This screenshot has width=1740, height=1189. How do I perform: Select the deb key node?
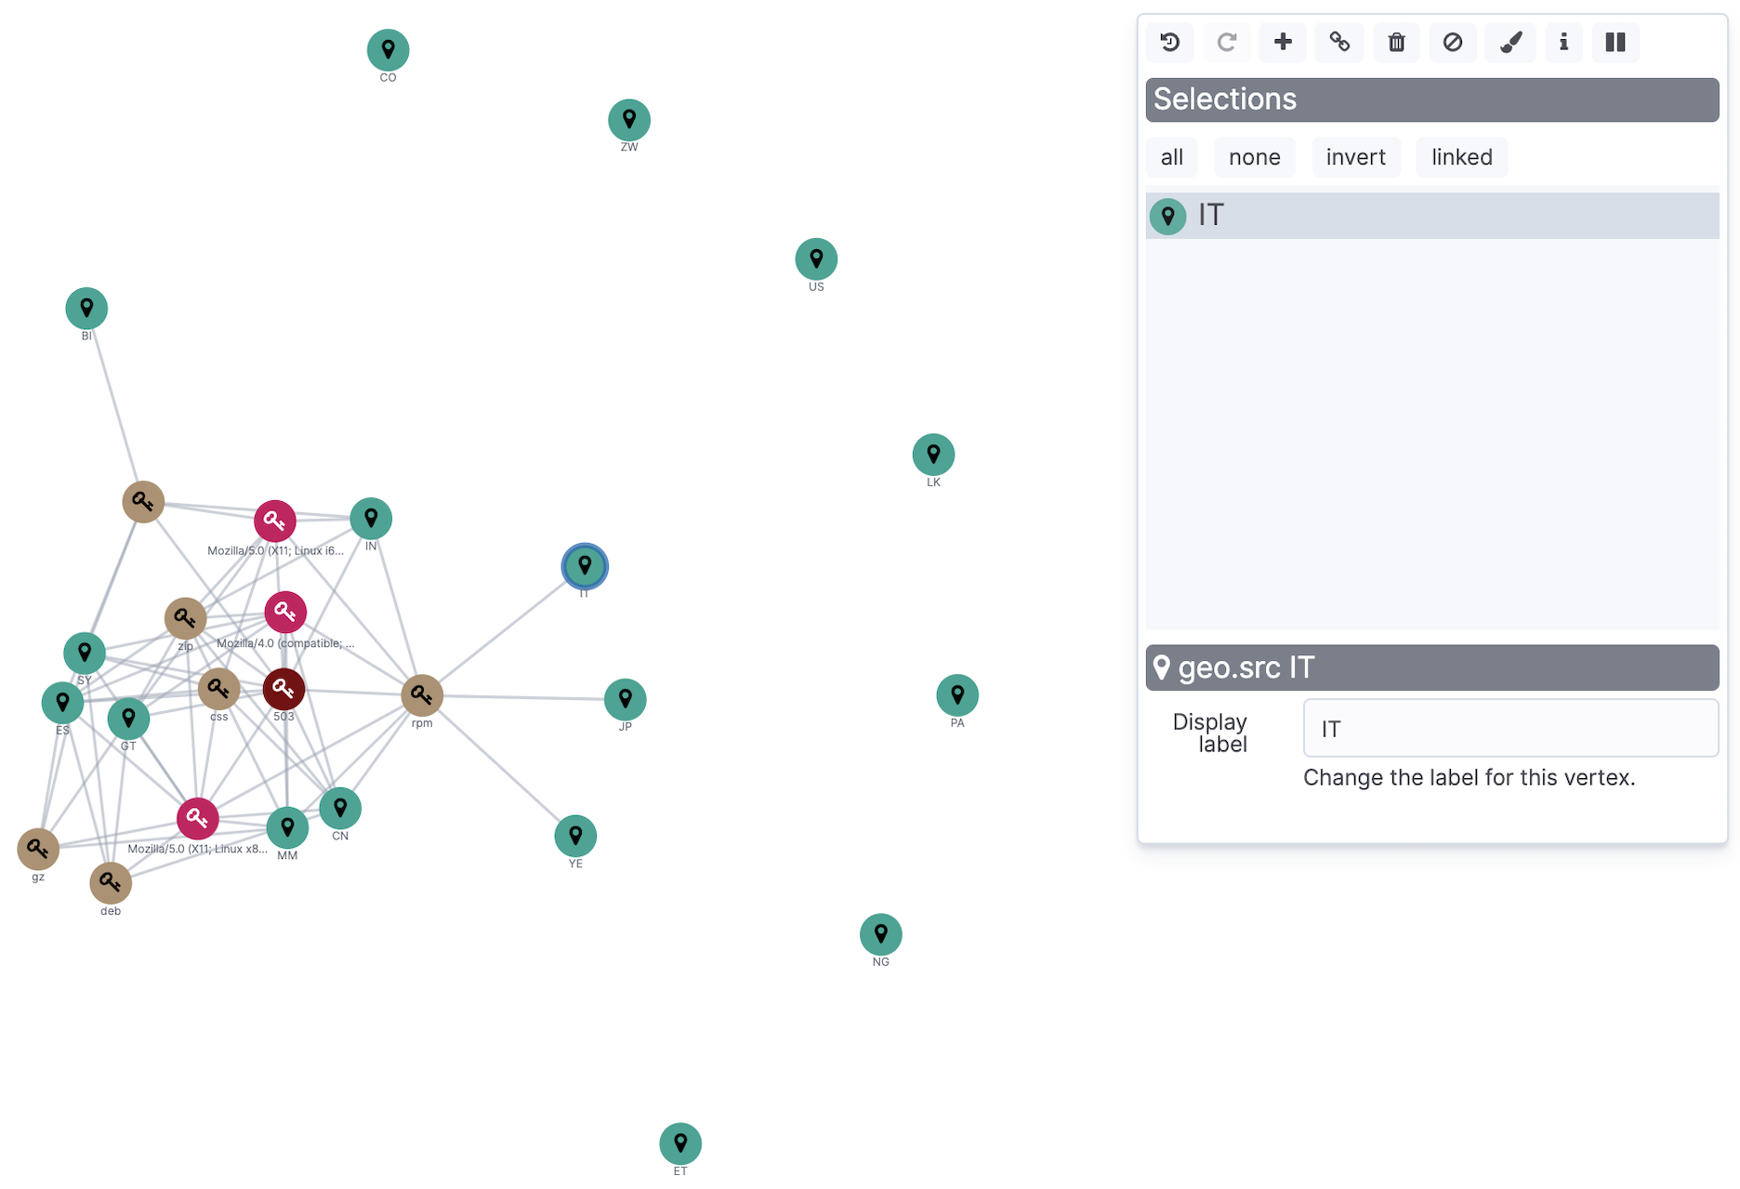(x=111, y=883)
